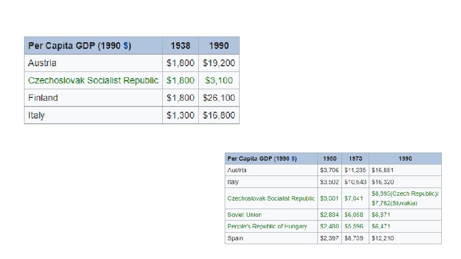Viewport: 461px width, 259px height.
Task: Select Spain's $12,210 value
Action: [383, 238]
